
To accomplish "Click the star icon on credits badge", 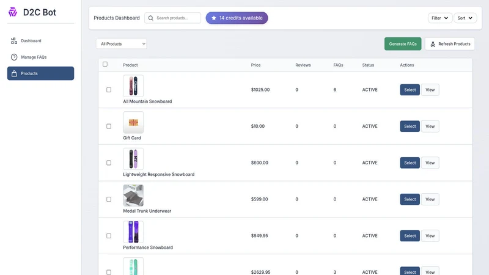I will [213, 18].
